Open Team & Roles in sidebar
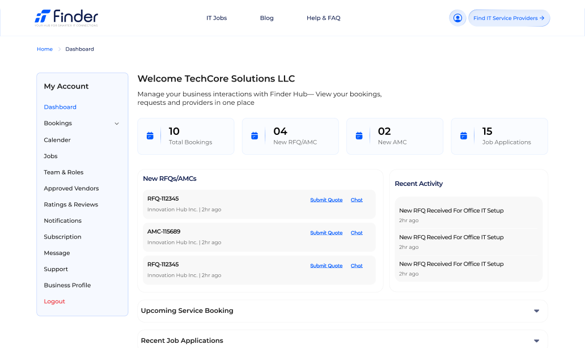585x348 pixels. [x=63, y=172]
